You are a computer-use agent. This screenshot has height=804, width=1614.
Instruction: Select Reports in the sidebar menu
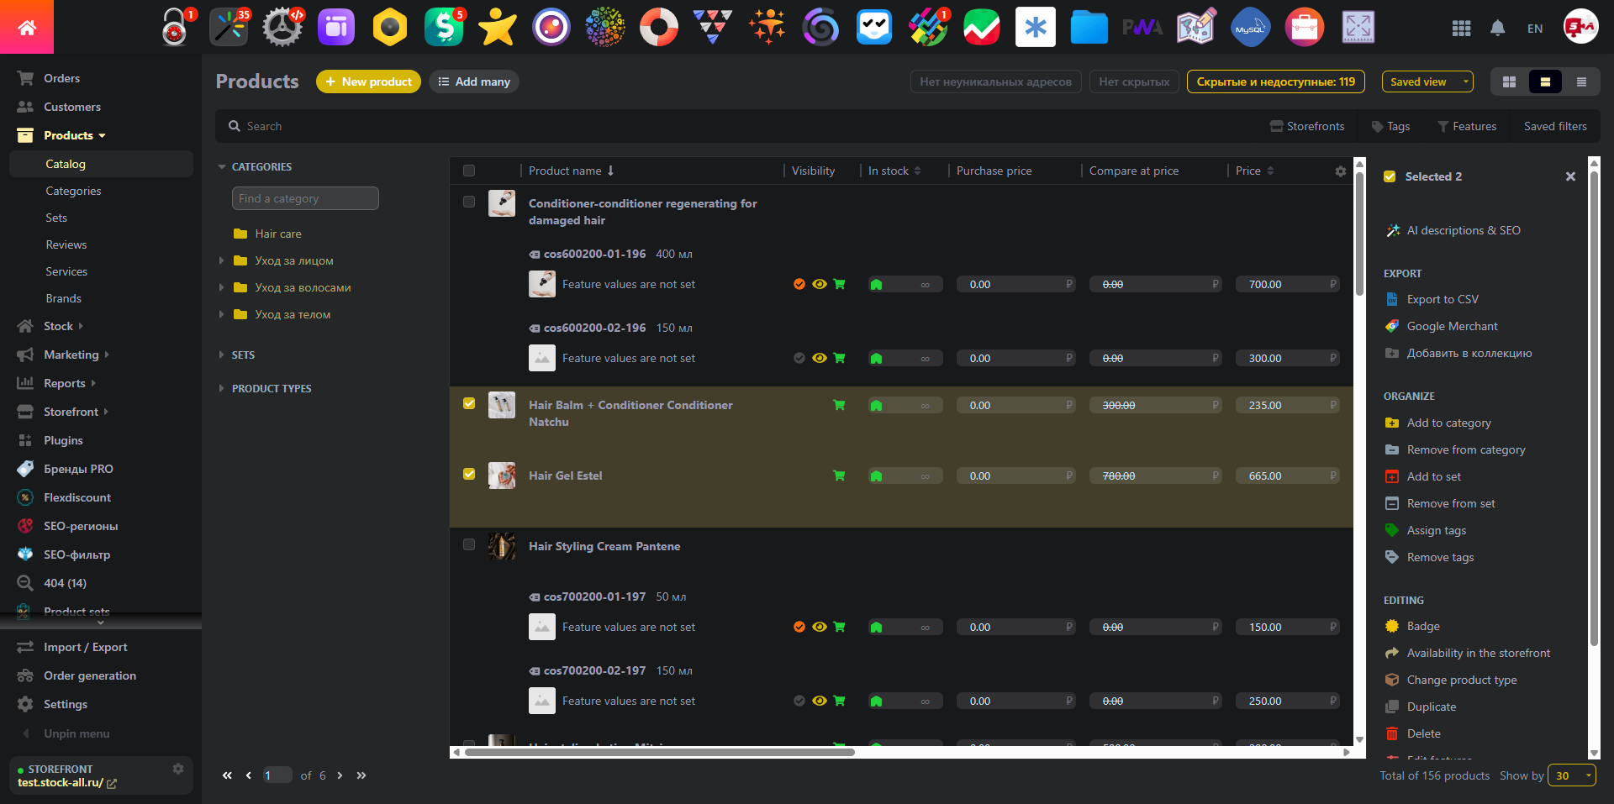coord(66,382)
